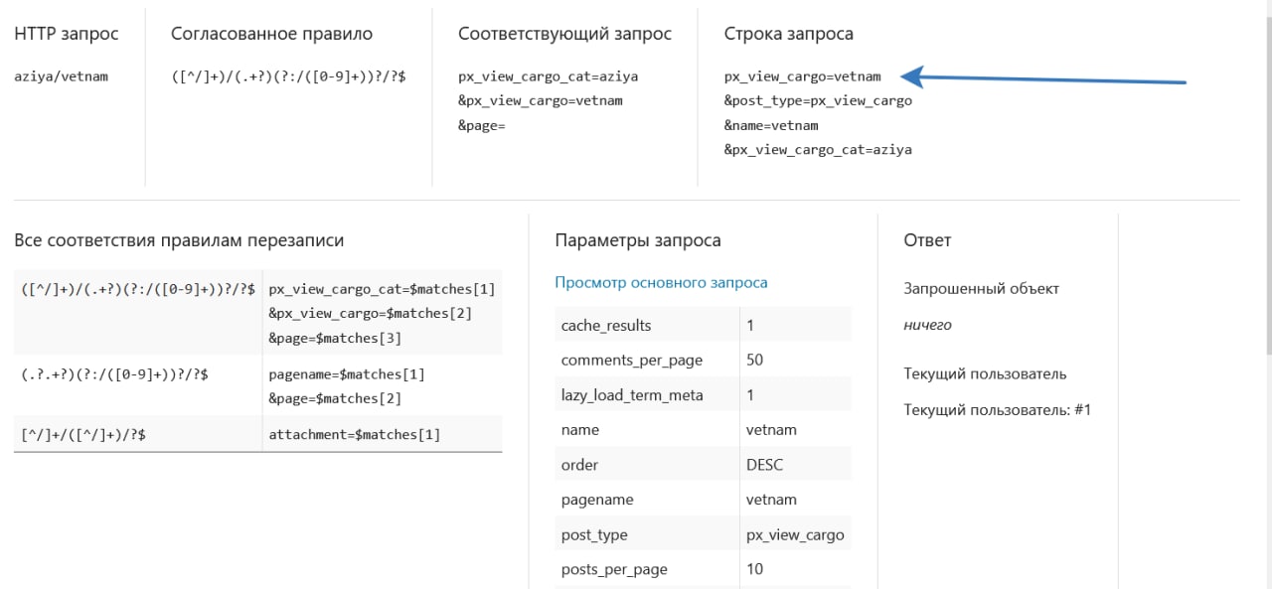Select the lazy_load_term_meta parameter row
Image resolution: width=1272 pixels, height=589 pixels.
pyautogui.click(x=703, y=394)
